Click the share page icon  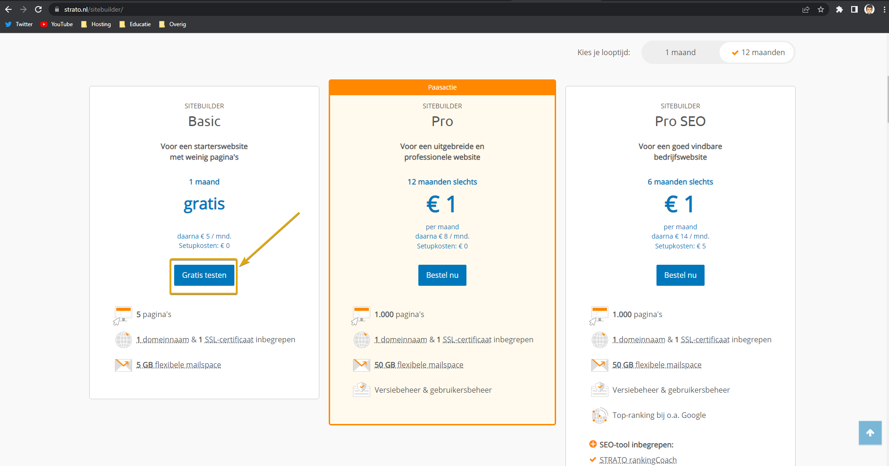(806, 9)
